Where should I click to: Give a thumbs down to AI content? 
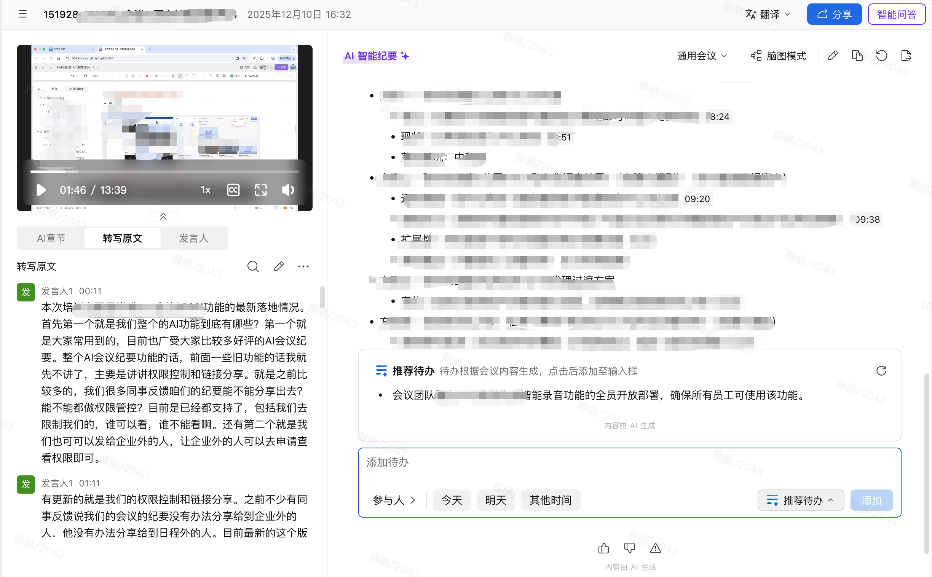[629, 548]
